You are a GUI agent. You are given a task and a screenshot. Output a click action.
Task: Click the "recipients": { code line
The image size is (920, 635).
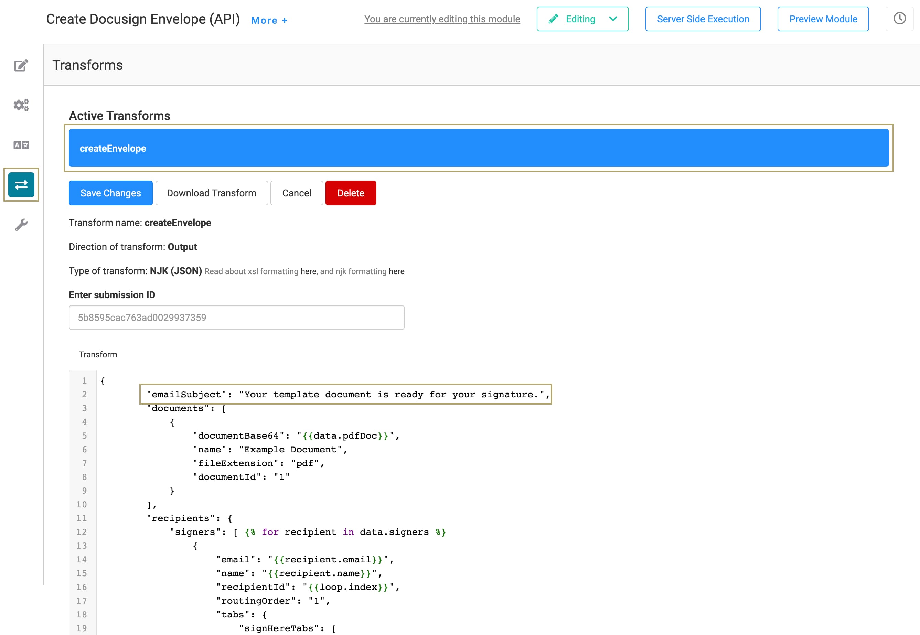pyautogui.click(x=190, y=518)
